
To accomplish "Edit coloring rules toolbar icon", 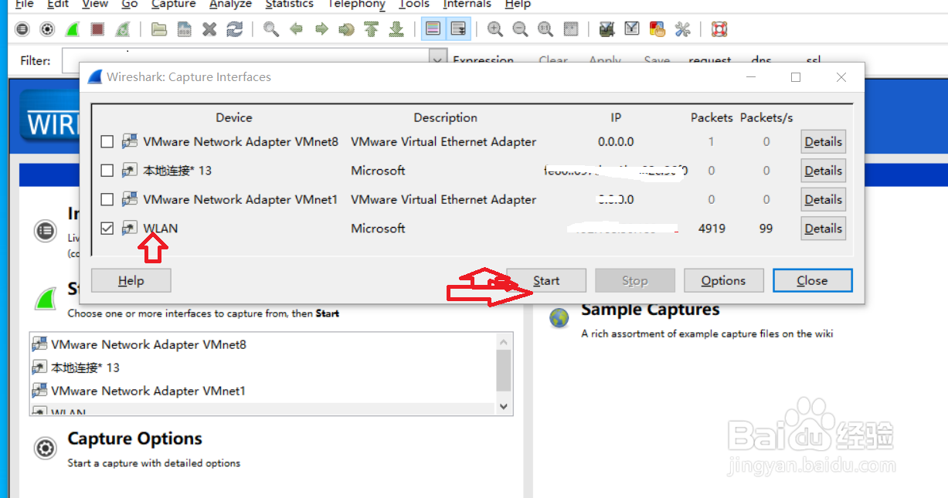I will (x=657, y=29).
